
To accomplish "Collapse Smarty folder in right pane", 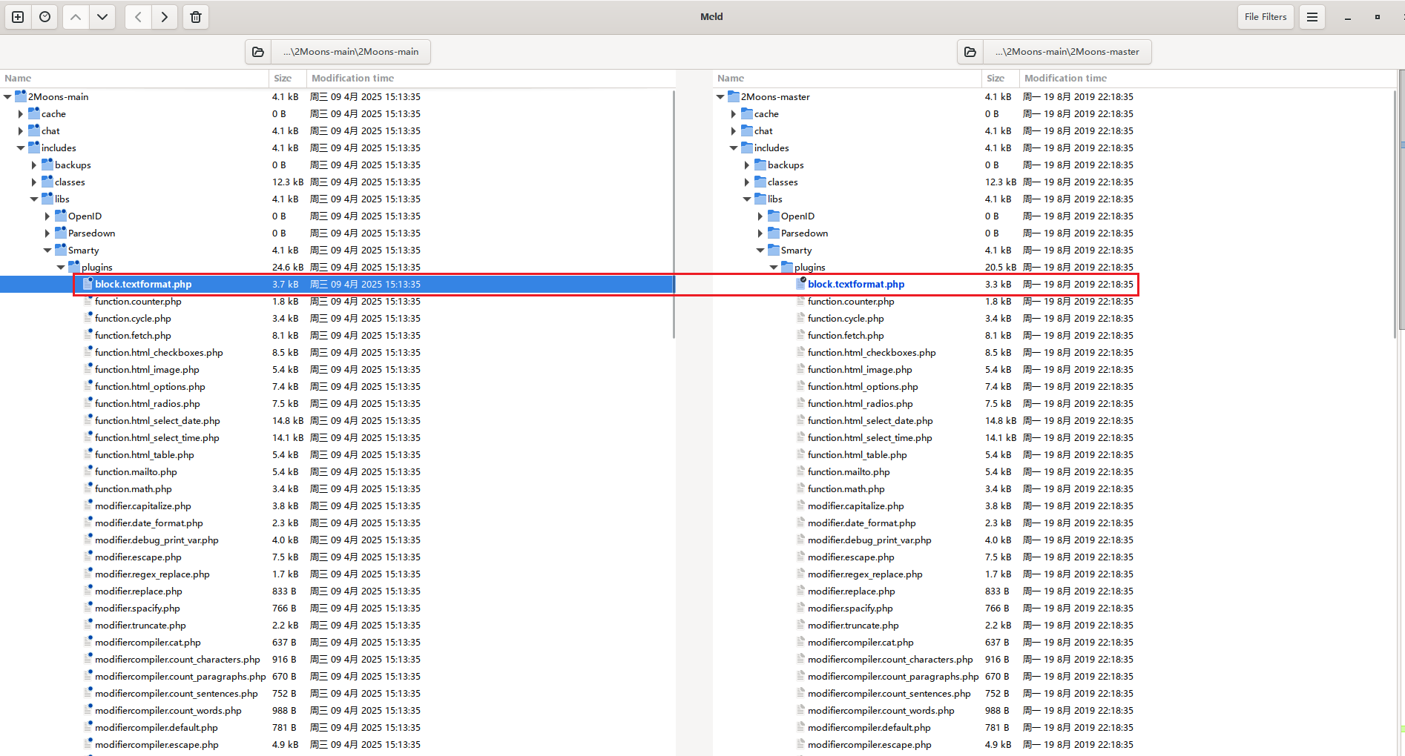I will [x=760, y=251].
